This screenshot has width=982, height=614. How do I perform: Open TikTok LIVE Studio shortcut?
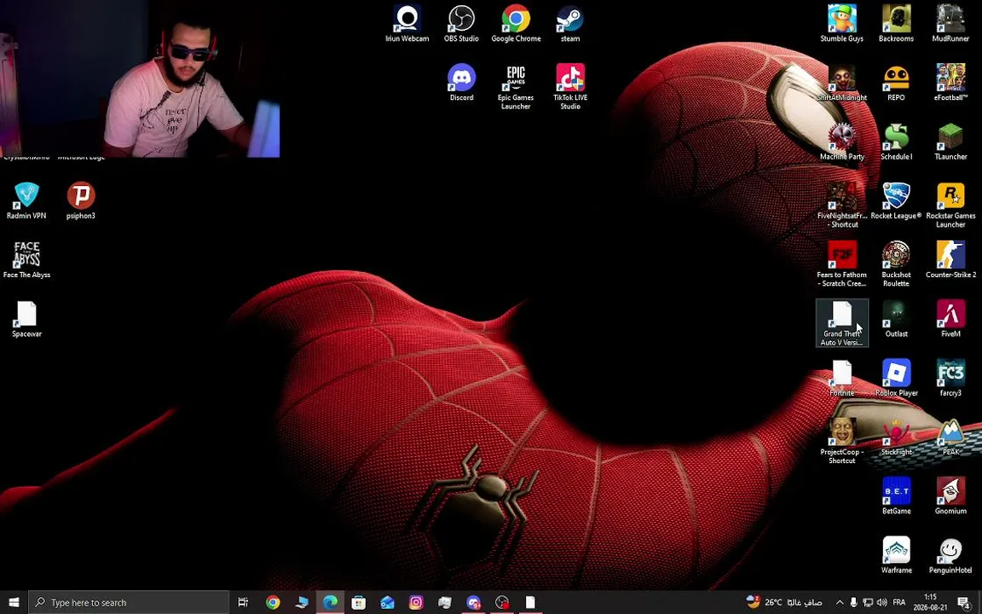click(570, 87)
